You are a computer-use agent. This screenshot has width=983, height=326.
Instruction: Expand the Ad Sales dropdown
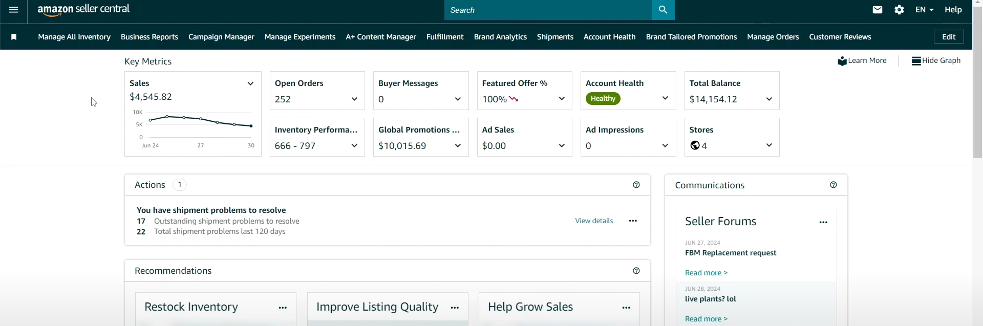[x=562, y=146]
